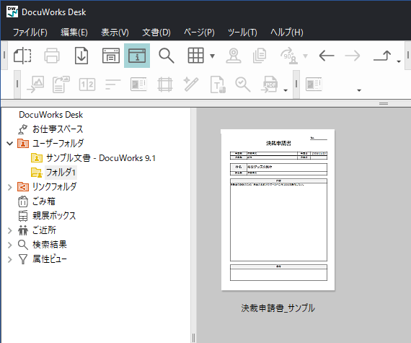Screen dimensions: 411x343
Task: Select the ユーザーフォルダ folder
Action: click(x=58, y=144)
